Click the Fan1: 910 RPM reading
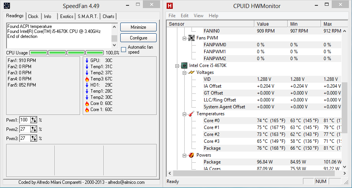The height and width of the screenshot is (188, 352). click(22, 60)
